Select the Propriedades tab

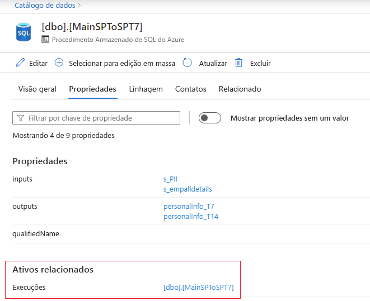[x=92, y=89]
